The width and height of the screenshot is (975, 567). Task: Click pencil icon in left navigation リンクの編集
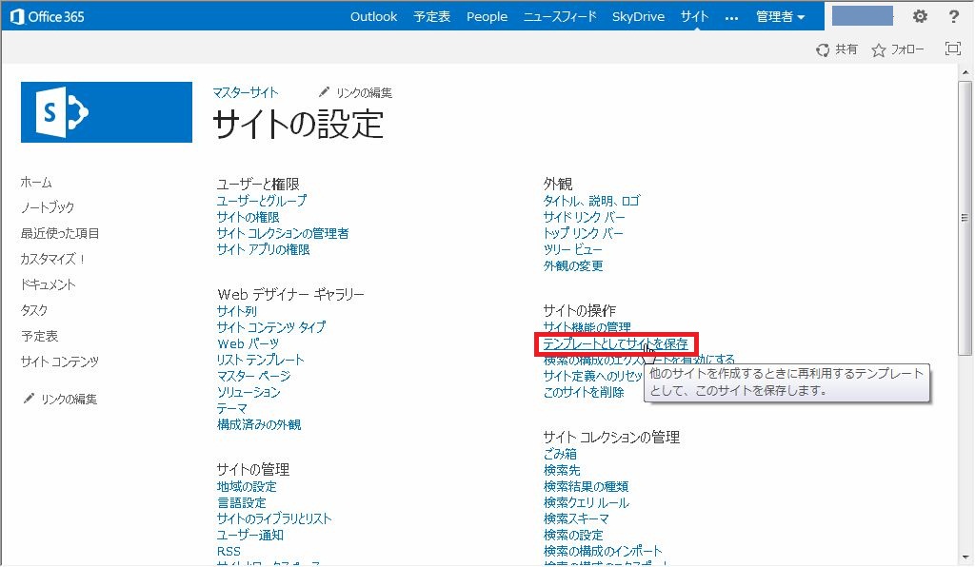pos(29,398)
